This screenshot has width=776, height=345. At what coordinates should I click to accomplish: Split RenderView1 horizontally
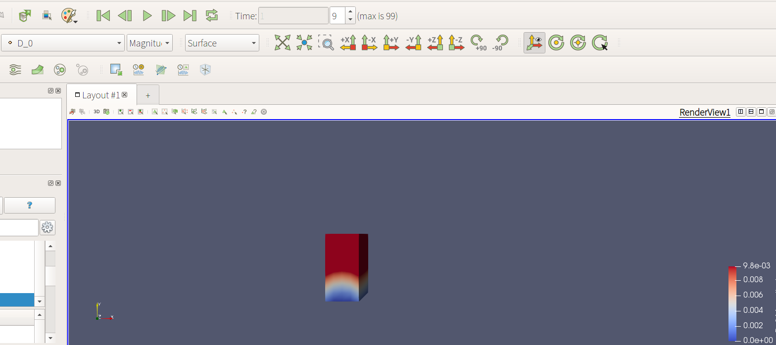coord(741,112)
